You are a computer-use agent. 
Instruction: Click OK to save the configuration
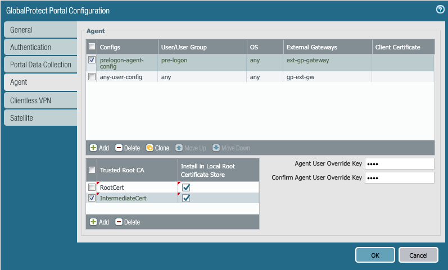[x=375, y=255]
